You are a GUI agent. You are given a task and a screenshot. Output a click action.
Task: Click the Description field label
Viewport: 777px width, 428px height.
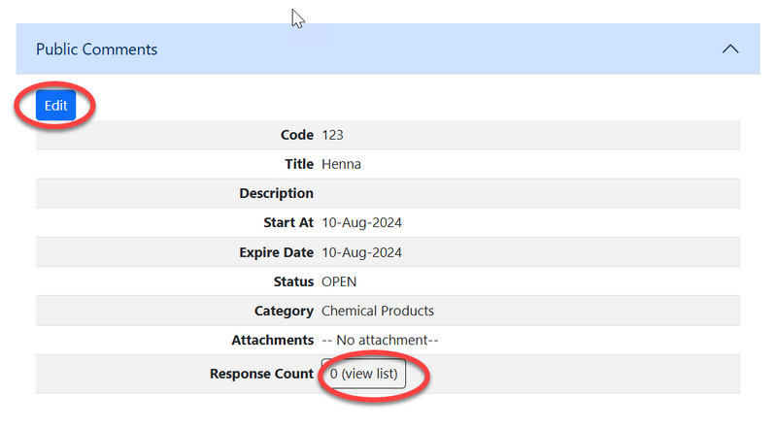[276, 193]
